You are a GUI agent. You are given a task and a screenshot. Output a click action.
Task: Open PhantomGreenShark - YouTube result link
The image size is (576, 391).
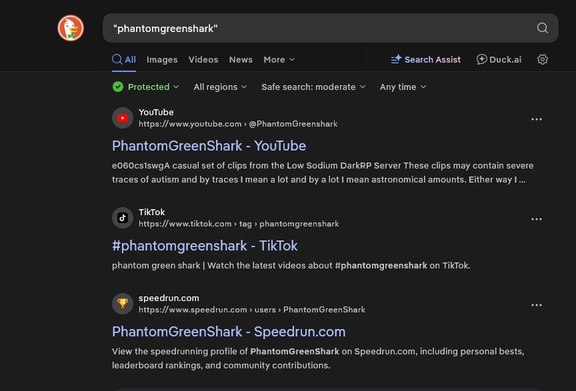click(x=209, y=146)
